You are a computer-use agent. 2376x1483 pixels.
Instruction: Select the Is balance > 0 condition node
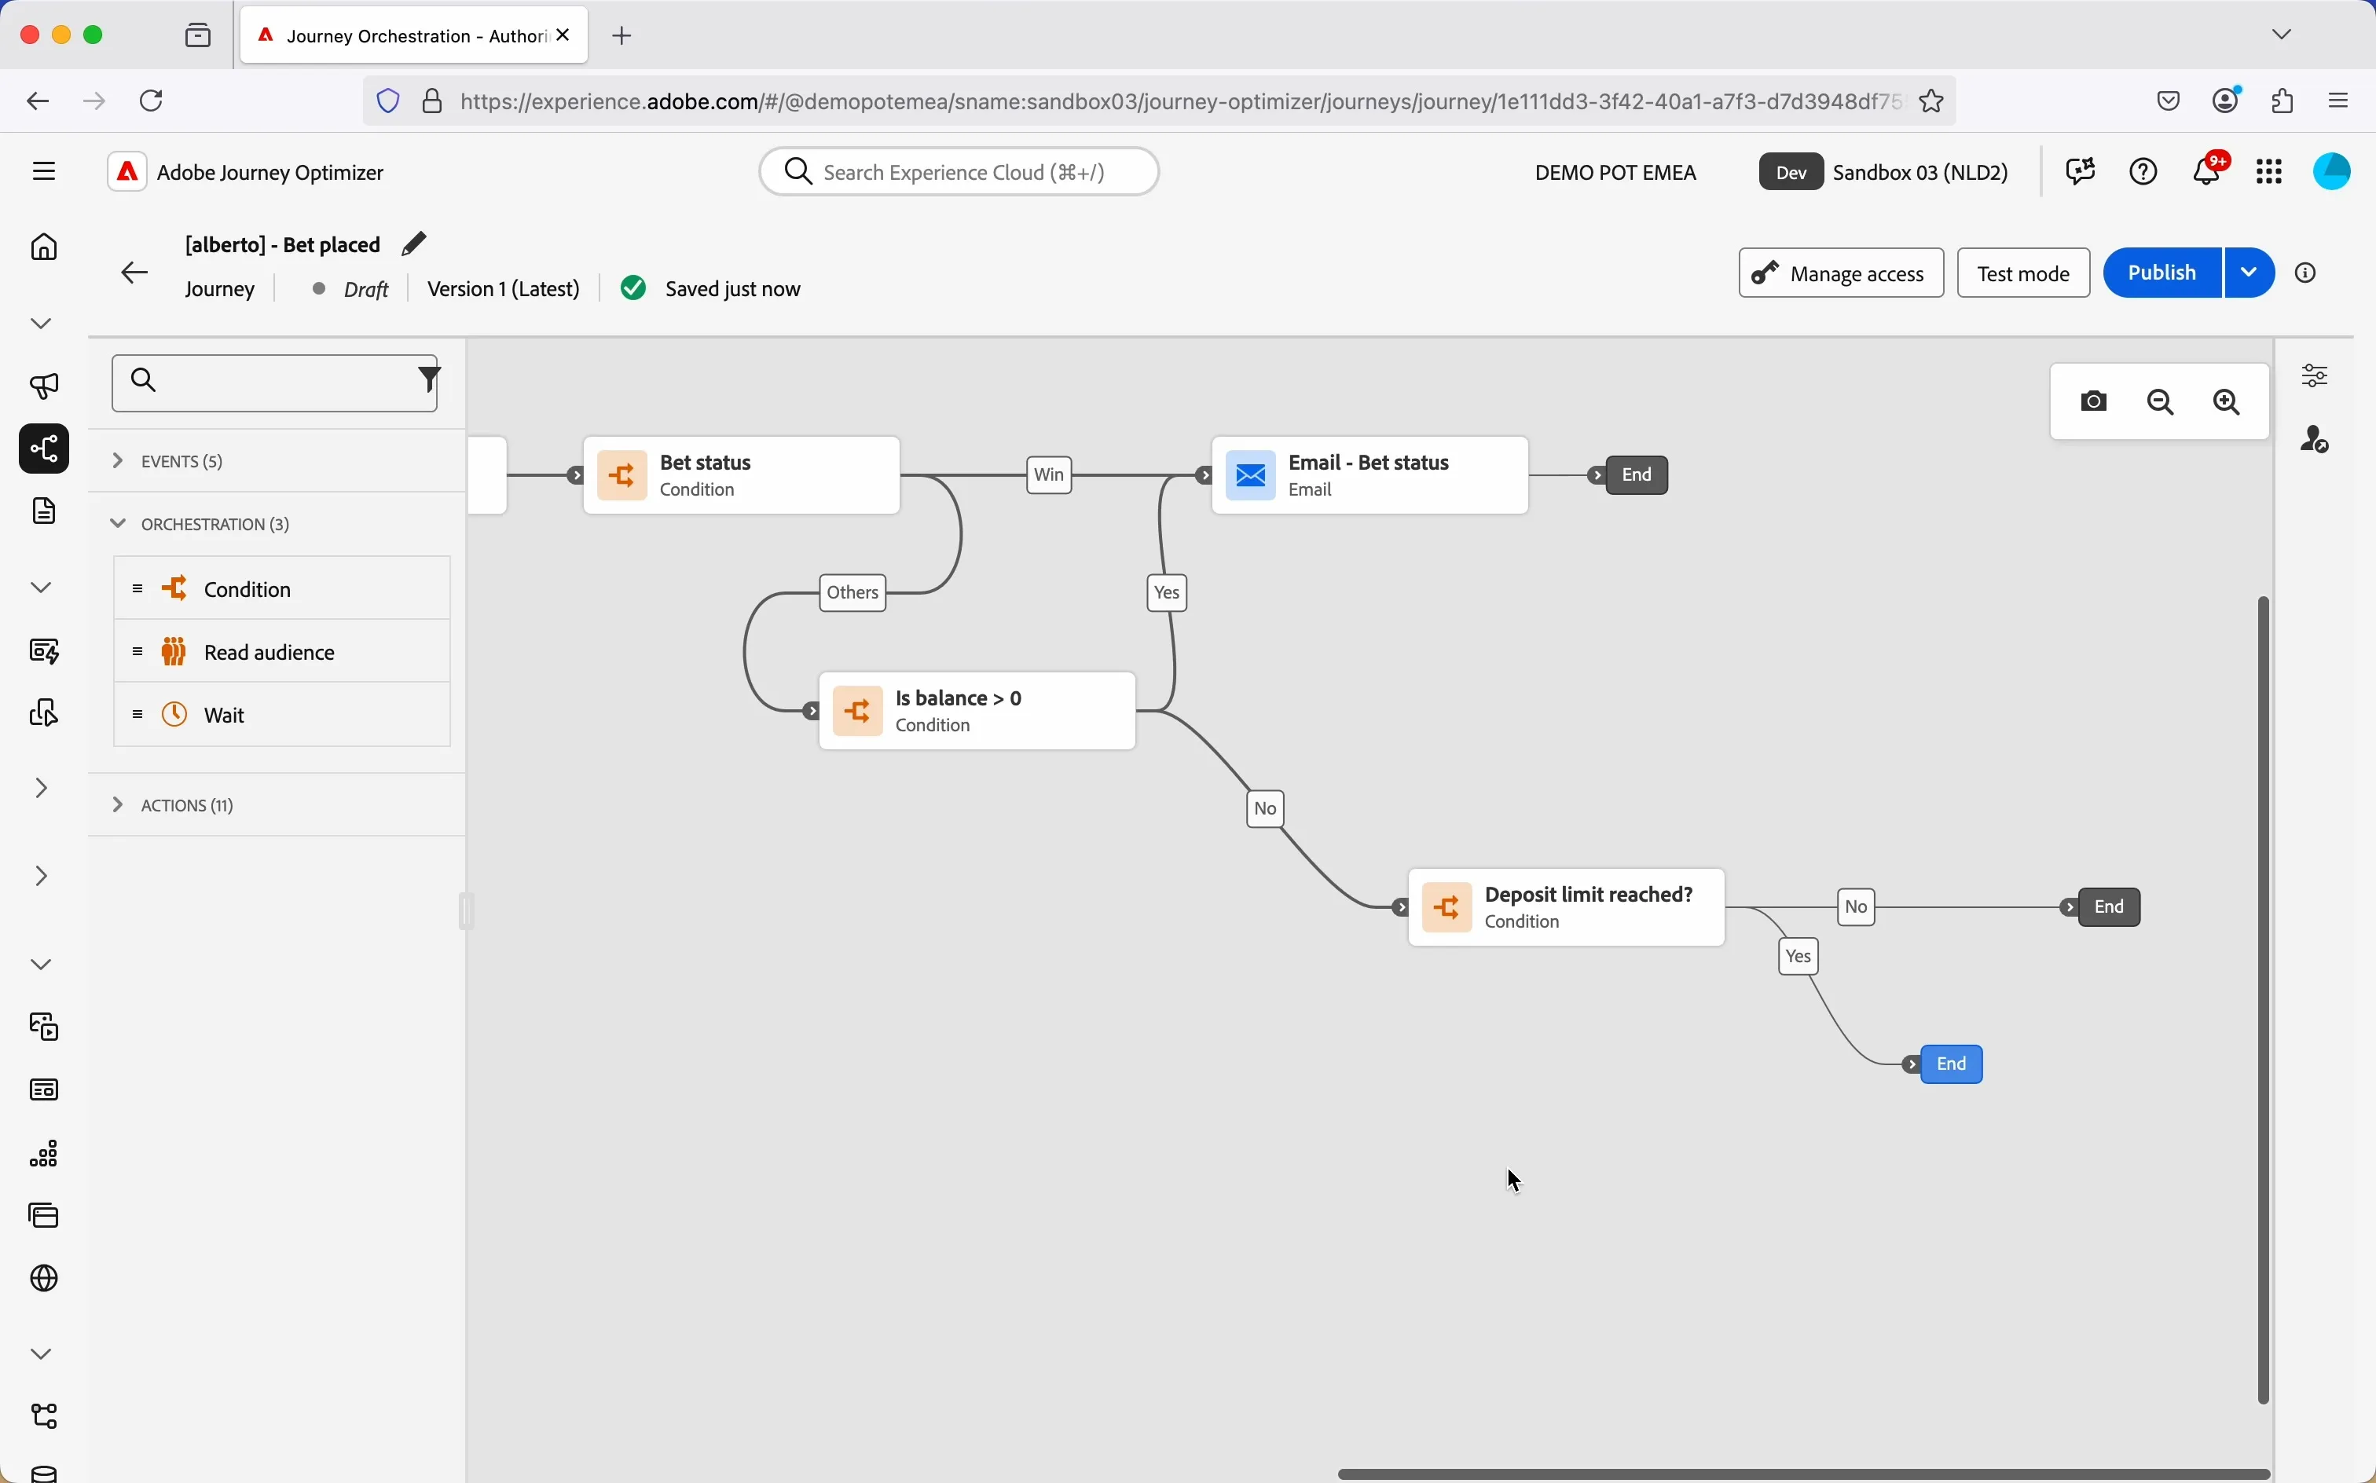point(977,711)
